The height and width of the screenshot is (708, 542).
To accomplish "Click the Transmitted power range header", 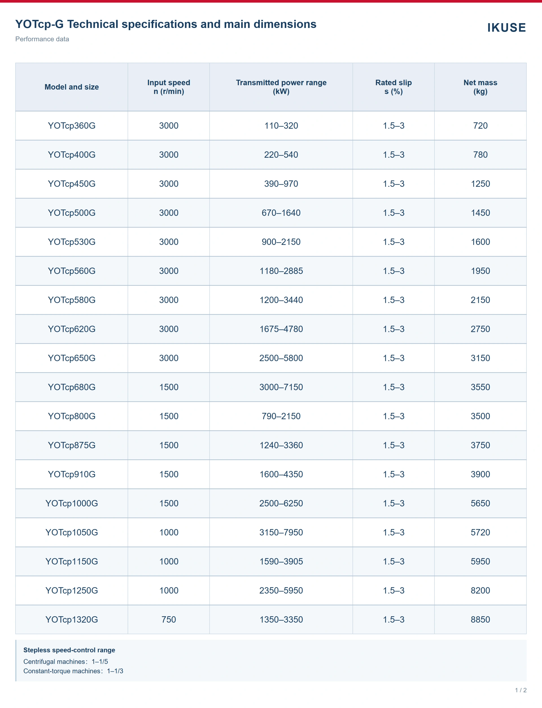I will [281, 87].
